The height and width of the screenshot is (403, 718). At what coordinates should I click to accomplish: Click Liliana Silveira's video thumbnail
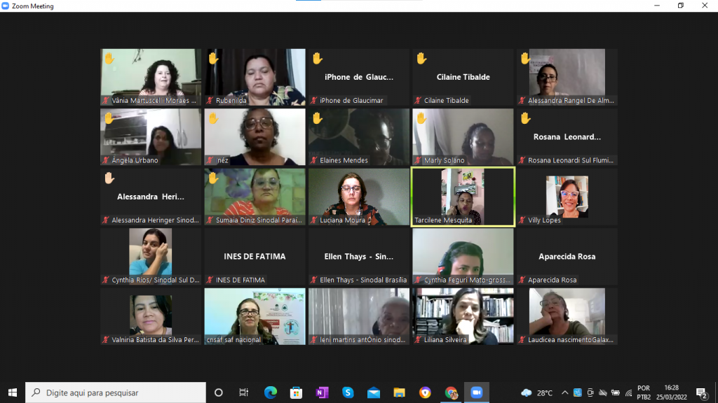tap(463, 316)
